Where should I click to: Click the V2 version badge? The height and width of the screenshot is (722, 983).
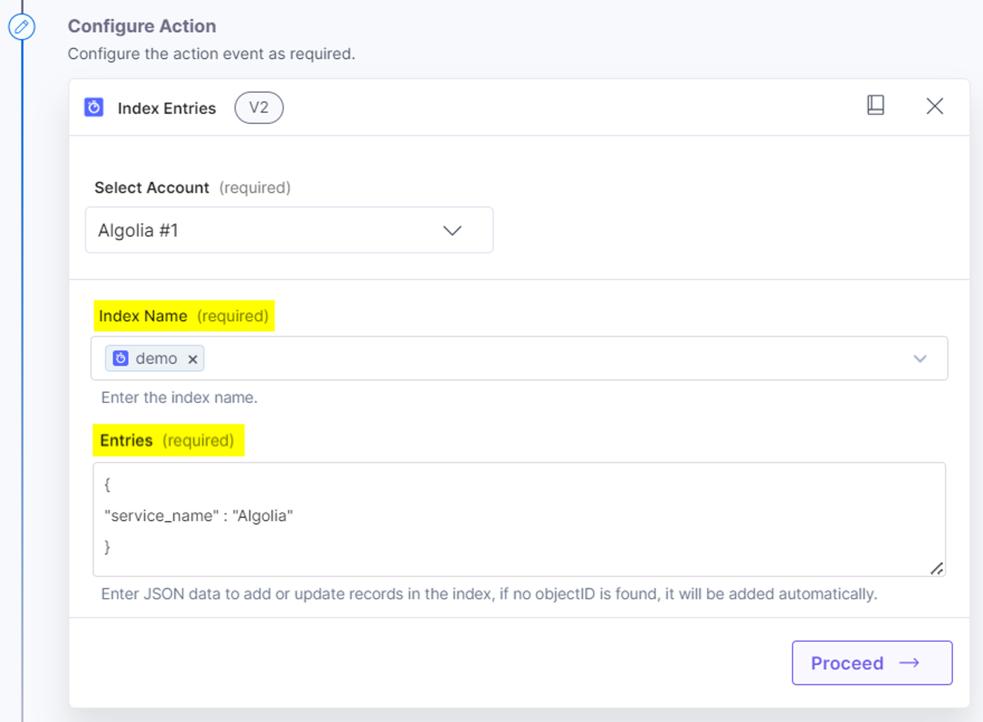[x=259, y=107]
